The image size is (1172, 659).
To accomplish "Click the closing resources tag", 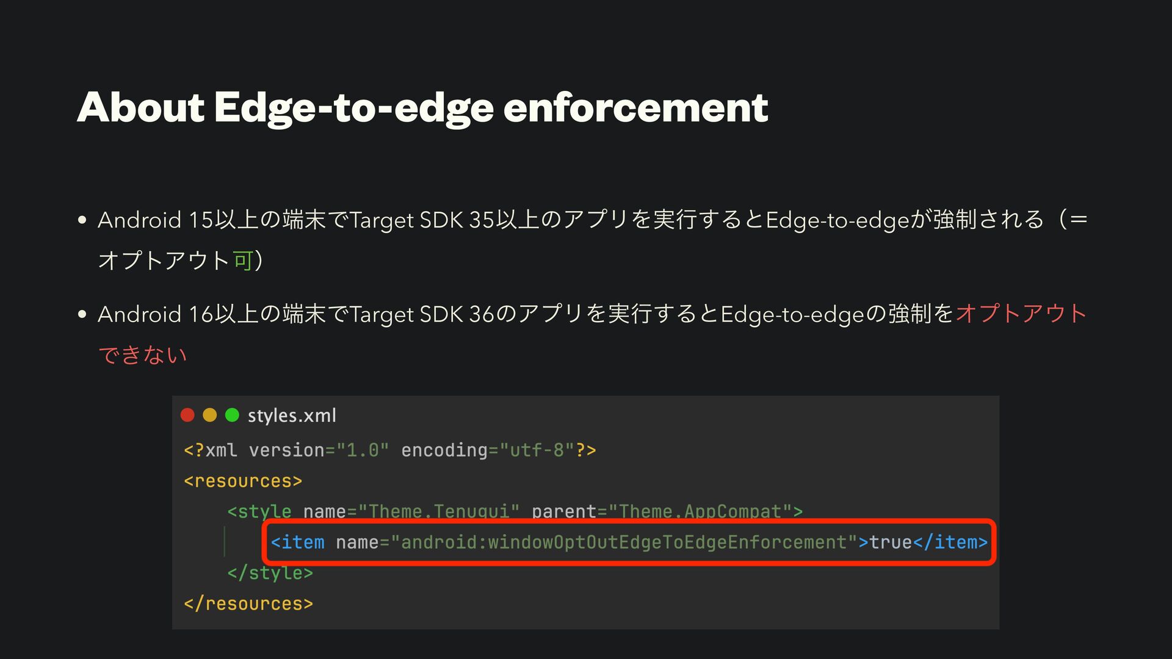I will click(x=248, y=603).
